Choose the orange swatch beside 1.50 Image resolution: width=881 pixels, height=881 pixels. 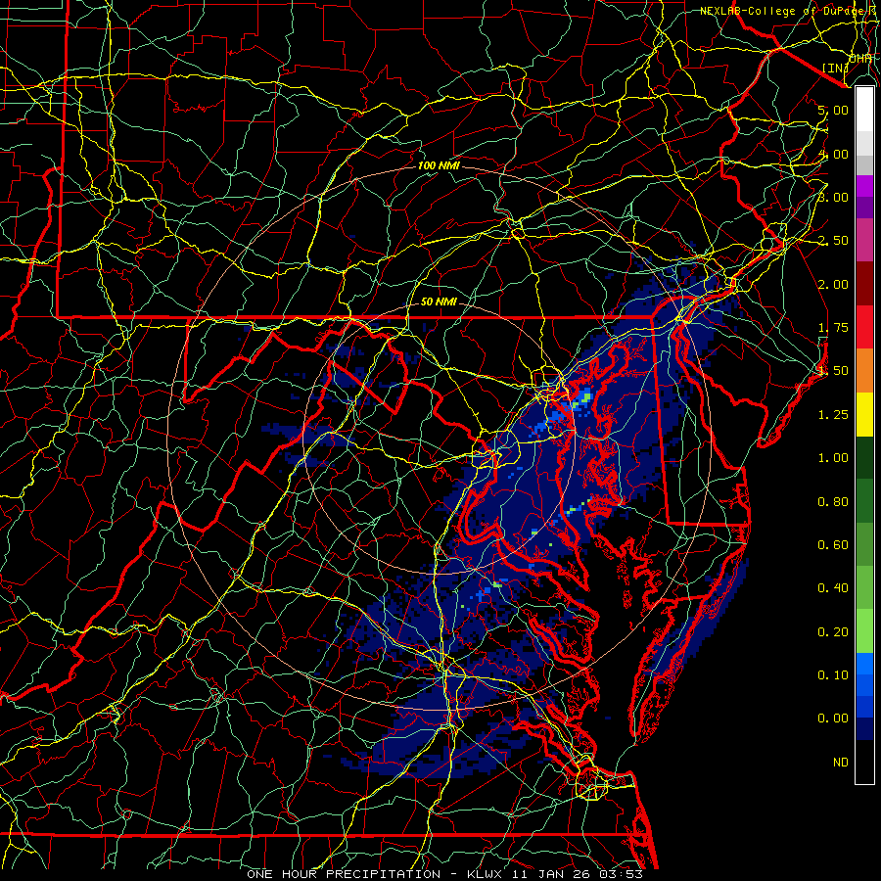pos(864,371)
